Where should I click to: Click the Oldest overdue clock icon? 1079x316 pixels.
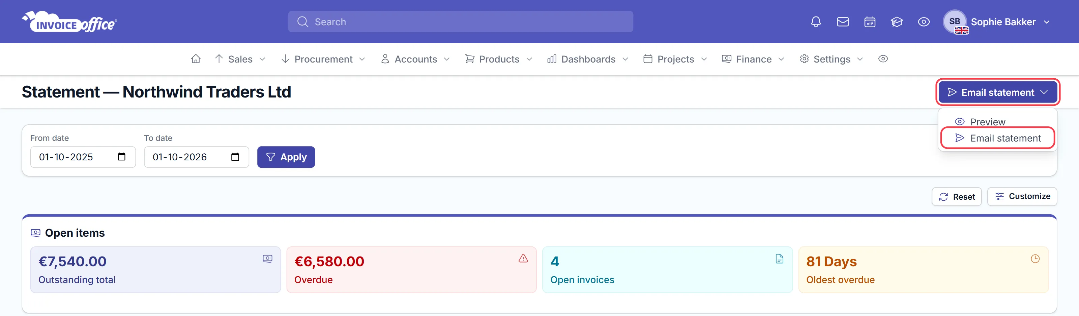(x=1035, y=259)
